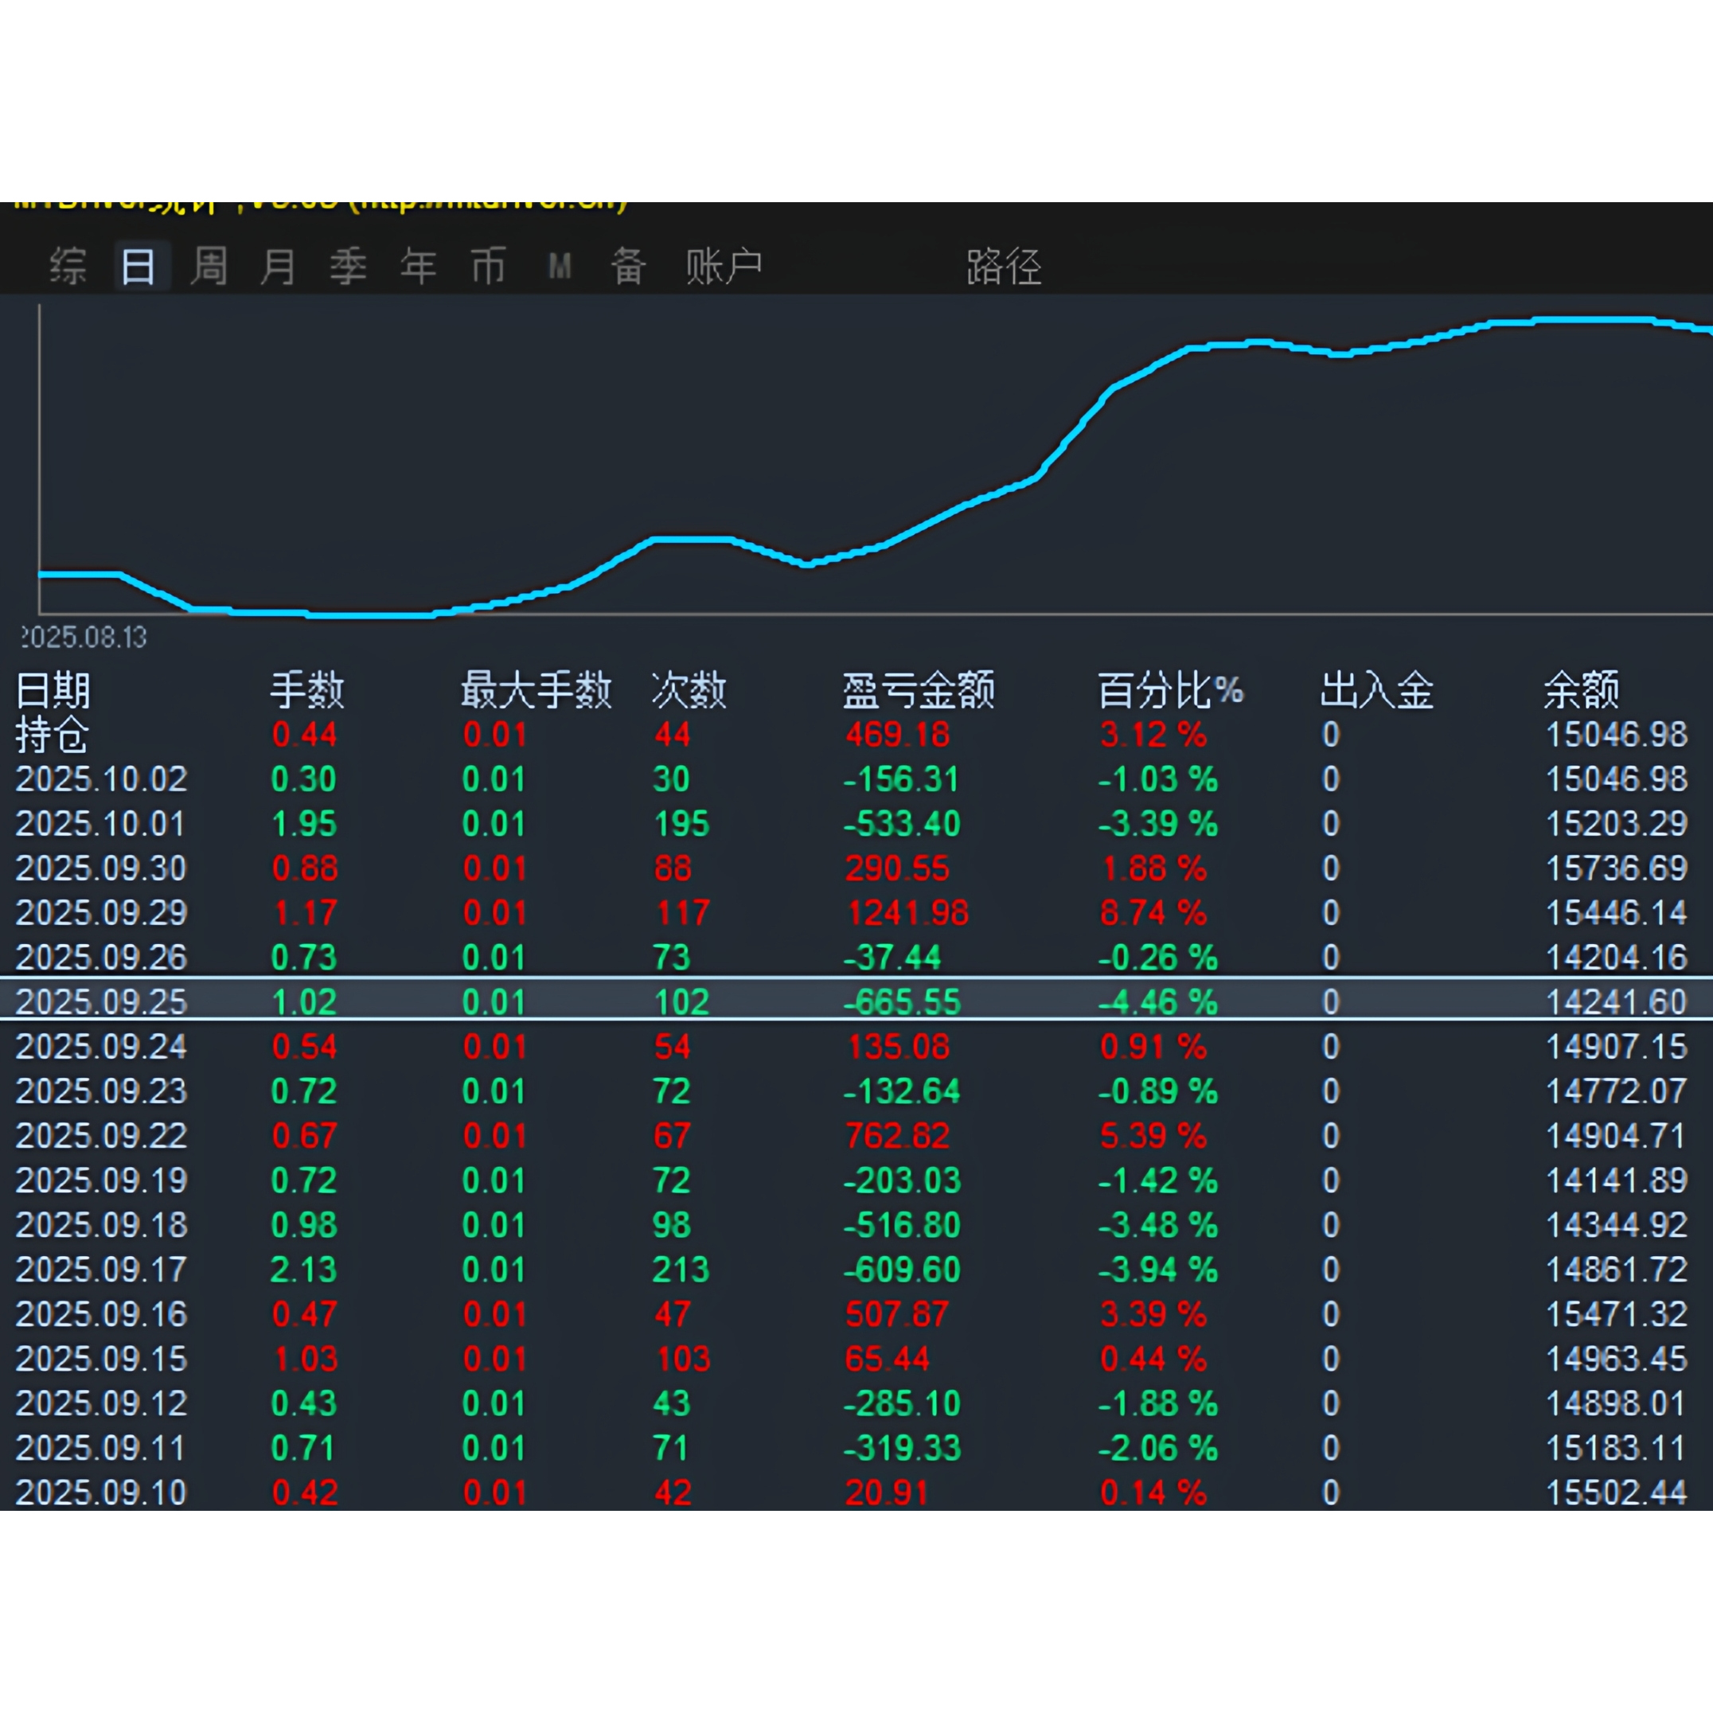Click the M tab
This screenshot has width=1713, height=1713.
pyautogui.click(x=560, y=266)
